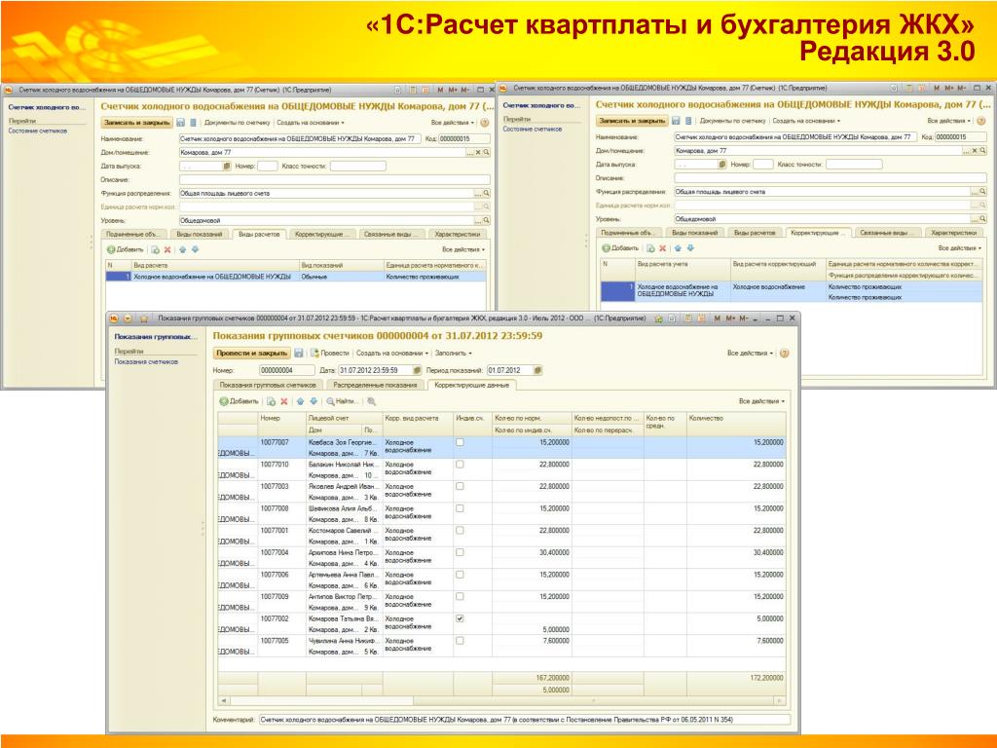Screen dimensions: 997x748
Task: Open Все действия in left window header
Action: pyautogui.click(x=453, y=122)
